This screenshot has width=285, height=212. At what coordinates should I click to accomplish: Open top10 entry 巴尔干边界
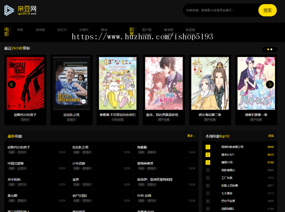228,201
